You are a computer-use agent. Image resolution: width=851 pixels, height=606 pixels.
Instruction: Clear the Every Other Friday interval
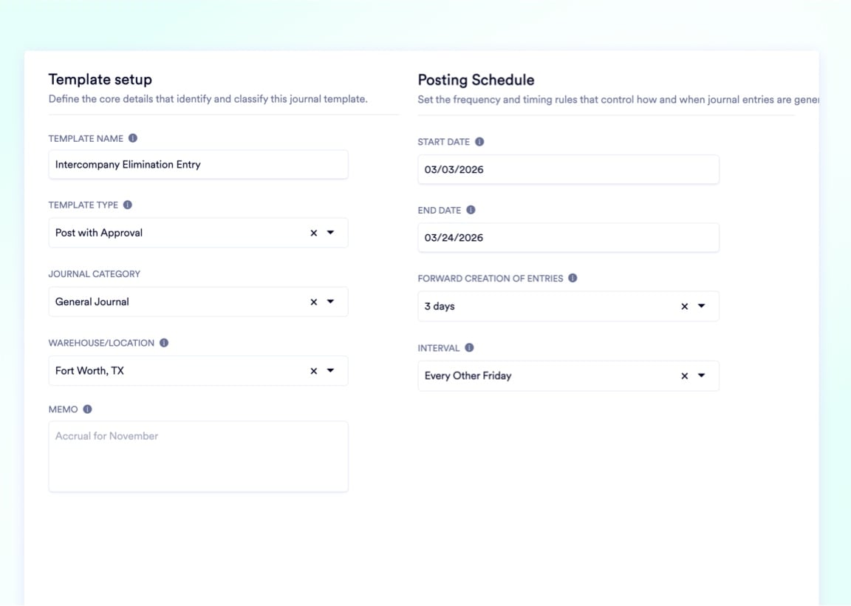pos(685,375)
